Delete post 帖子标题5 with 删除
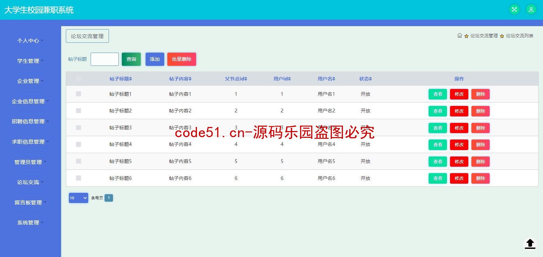Screen dimensions: 543x257 481,162
